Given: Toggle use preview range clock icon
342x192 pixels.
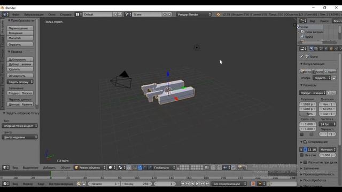Looking at the screenshot, I should (79, 183).
